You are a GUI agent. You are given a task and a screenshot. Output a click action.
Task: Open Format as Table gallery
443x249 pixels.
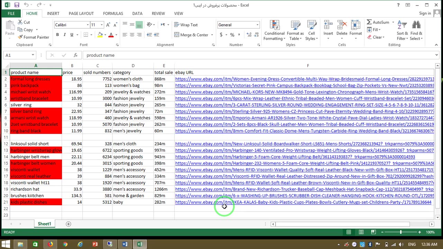[295, 30]
